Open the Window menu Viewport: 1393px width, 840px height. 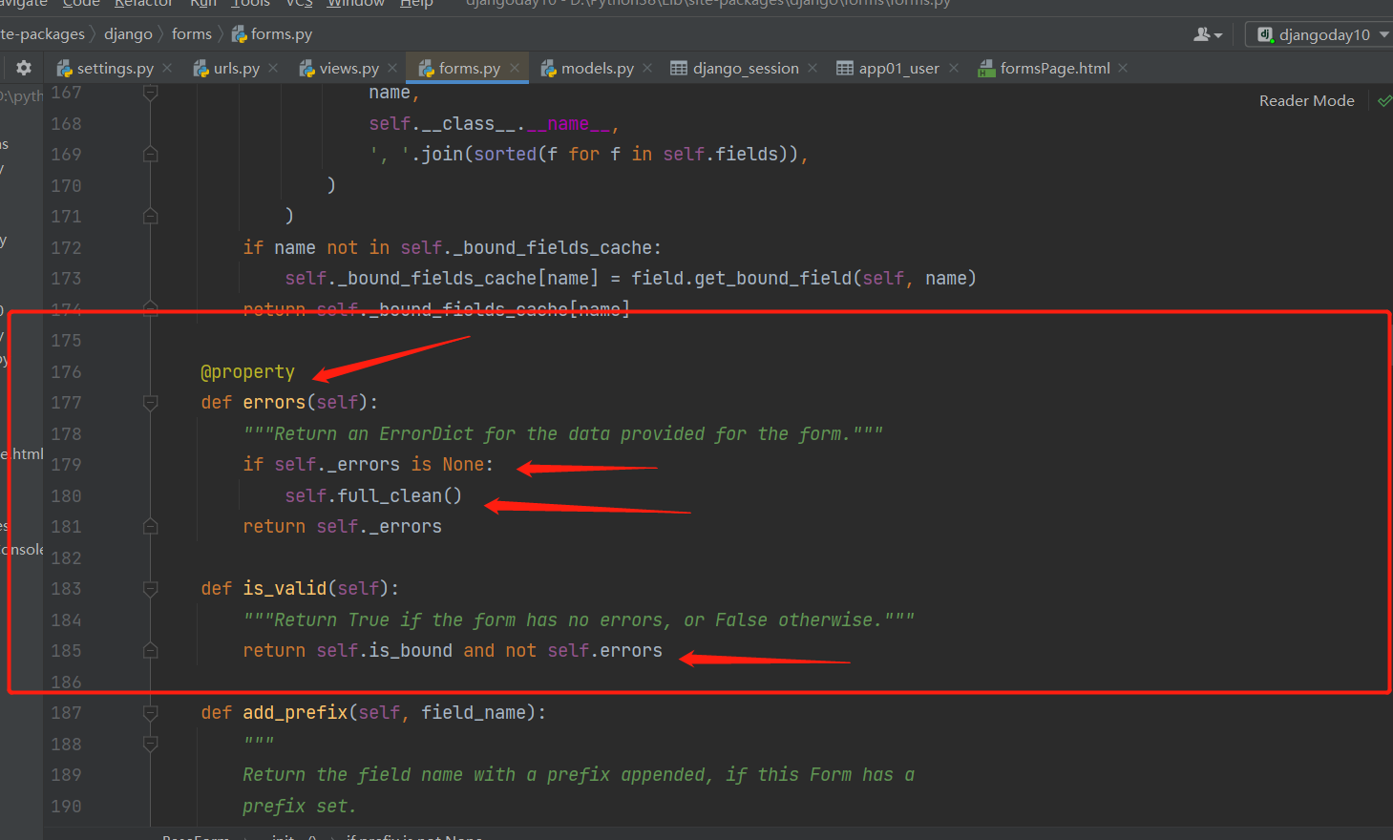tap(356, 4)
